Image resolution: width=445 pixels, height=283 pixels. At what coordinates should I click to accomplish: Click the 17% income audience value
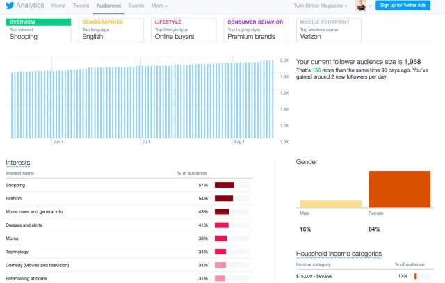(x=403, y=276)
